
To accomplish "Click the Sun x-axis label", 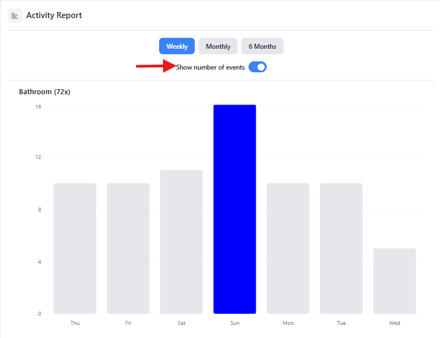I will tap(235, 323).
